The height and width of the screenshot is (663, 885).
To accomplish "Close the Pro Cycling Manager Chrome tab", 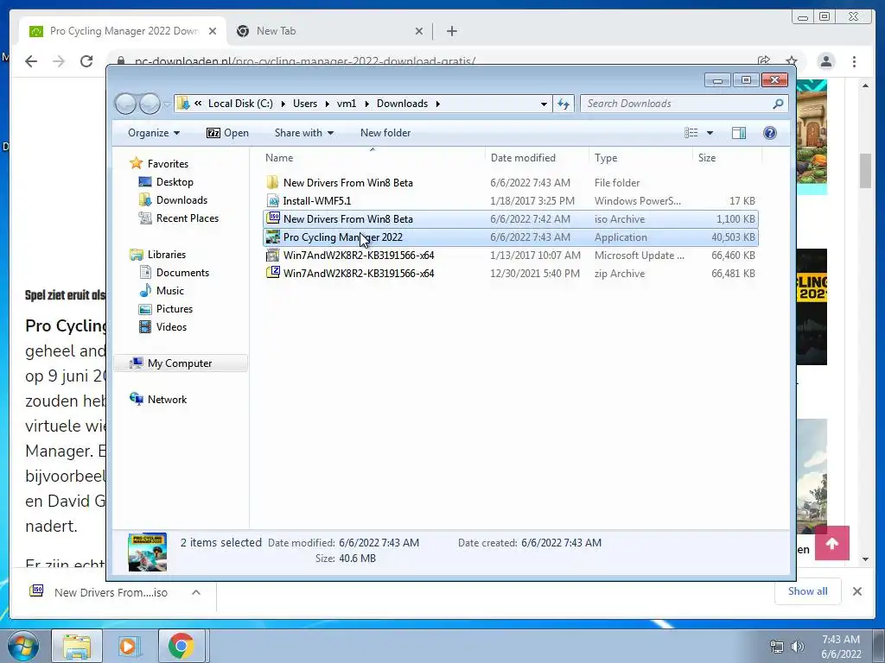I will point(213,32).
